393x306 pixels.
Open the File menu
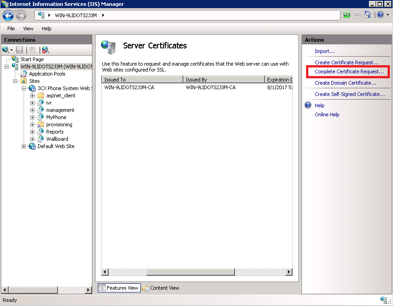tap(11, 29)
